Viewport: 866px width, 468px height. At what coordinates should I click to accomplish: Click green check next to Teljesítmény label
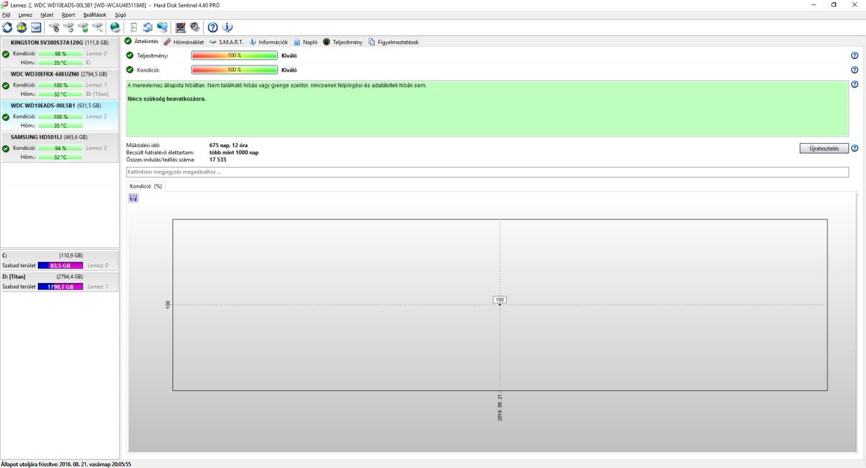(x=130, y=55)
